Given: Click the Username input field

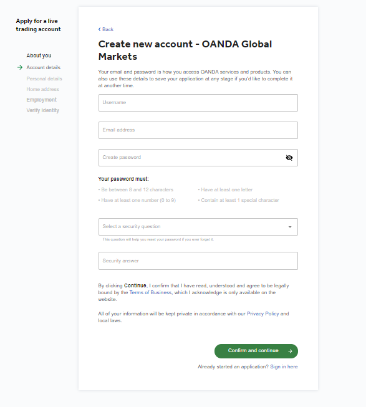Looking at the screenshot, I should (198, 103).
